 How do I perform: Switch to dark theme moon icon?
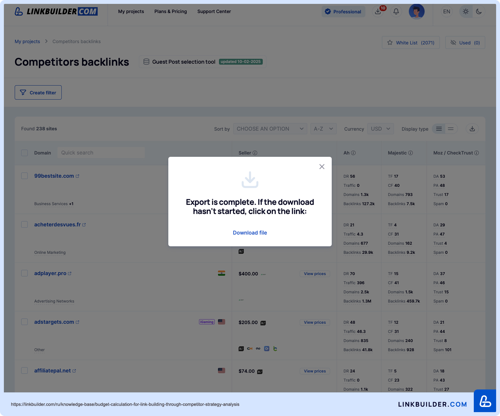pyautogui.click(x=479, y=12)
